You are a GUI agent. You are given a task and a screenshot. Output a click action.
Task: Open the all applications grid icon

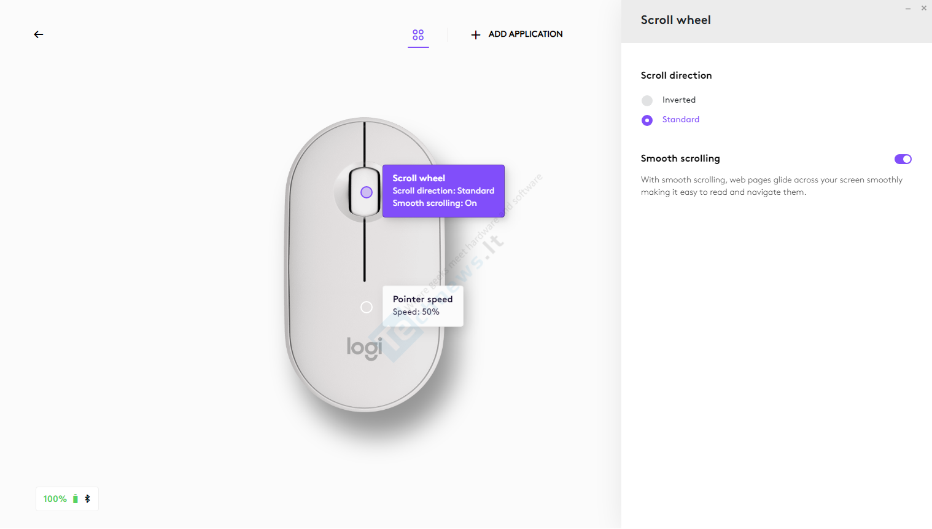pos(418,35)
